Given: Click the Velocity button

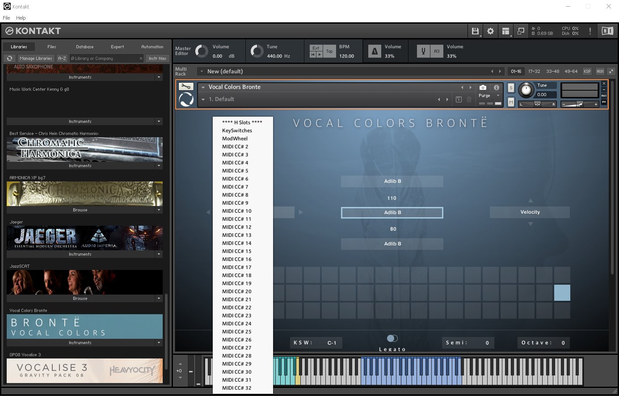Looking at the screenshot, I should coord(530,212).
